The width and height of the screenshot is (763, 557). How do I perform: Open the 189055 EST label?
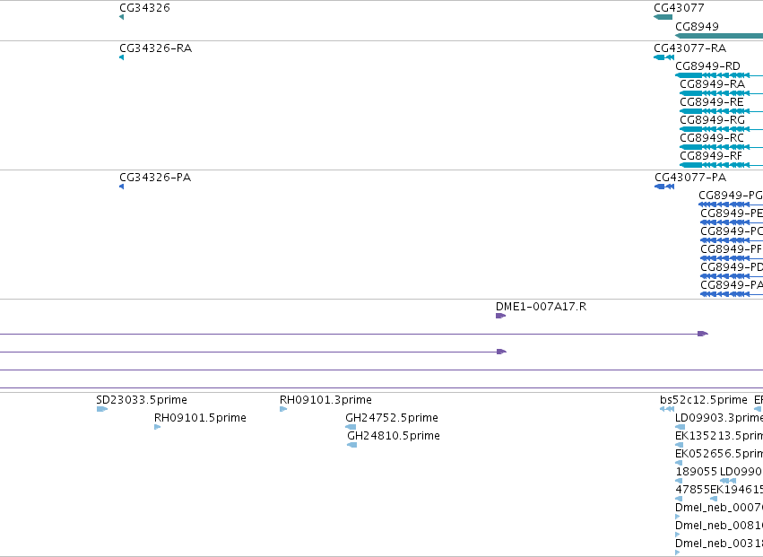[x=697, y=472]
